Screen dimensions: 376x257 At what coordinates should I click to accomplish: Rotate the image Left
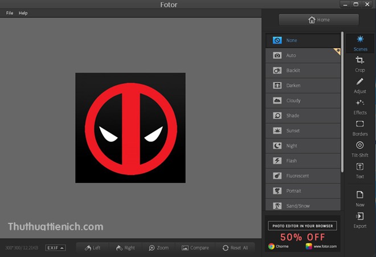[x=92, y=248]
